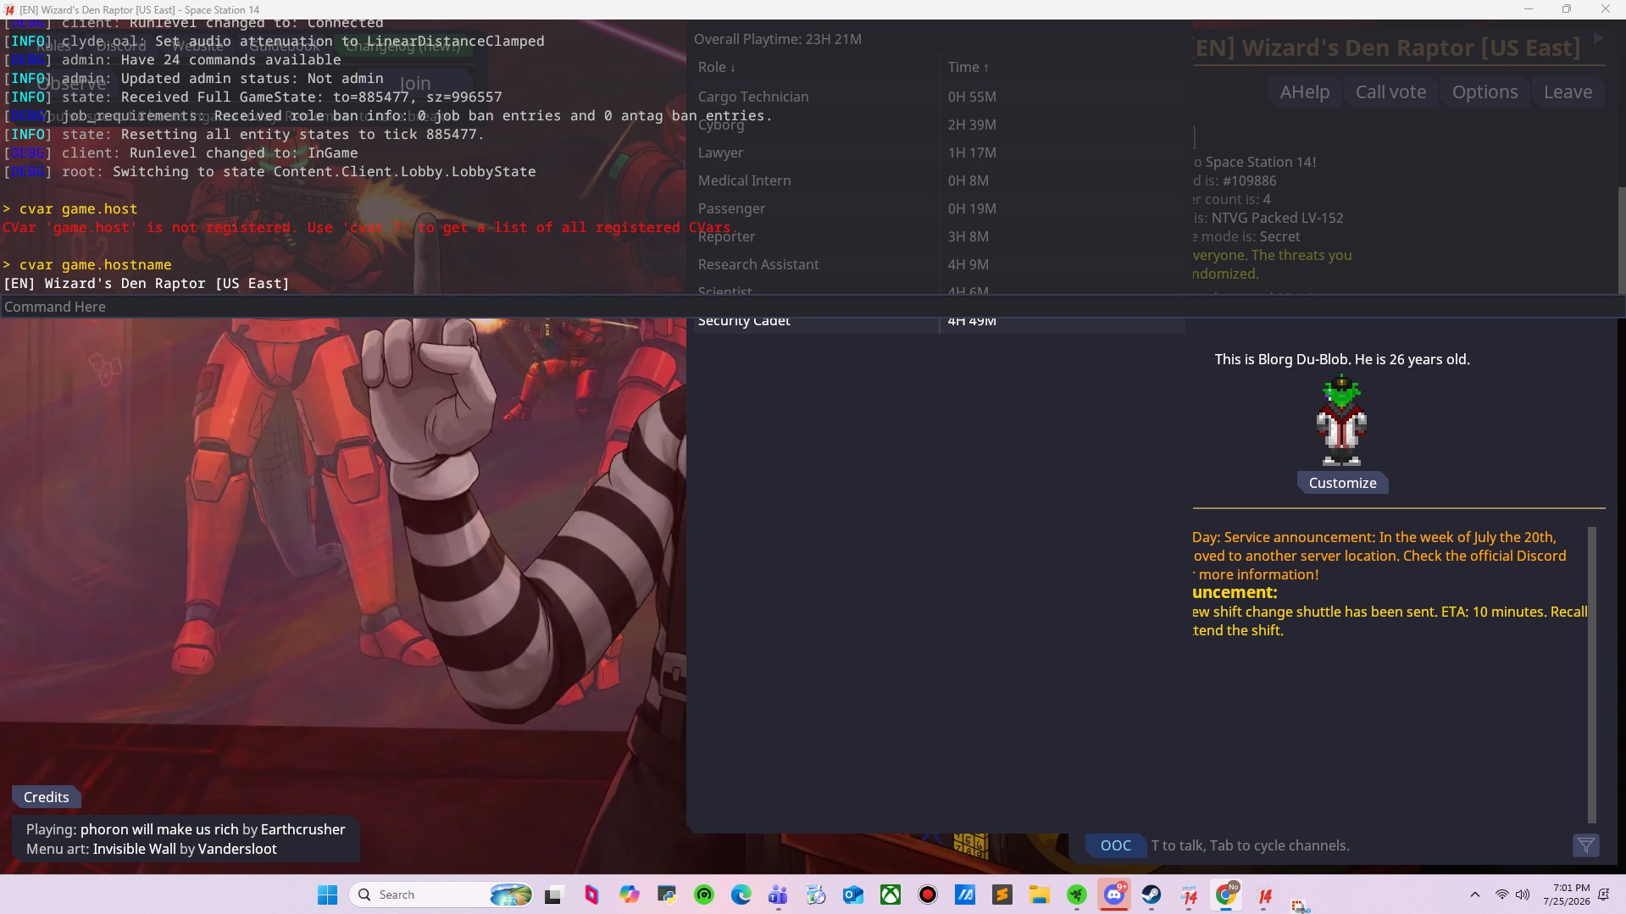
Task: Open Sublime Text from the taskbar
Action: pyautogui.click(x=1002, y=895)
